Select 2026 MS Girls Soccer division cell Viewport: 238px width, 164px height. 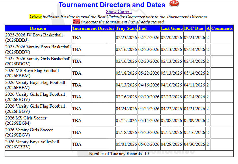pos(38,121)
